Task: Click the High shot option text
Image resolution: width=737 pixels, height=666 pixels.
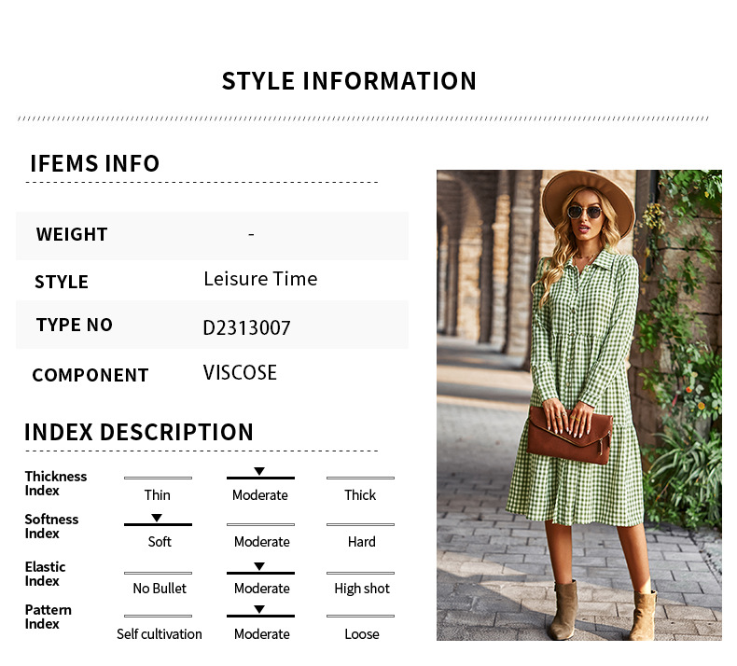Action: (362, 589)
